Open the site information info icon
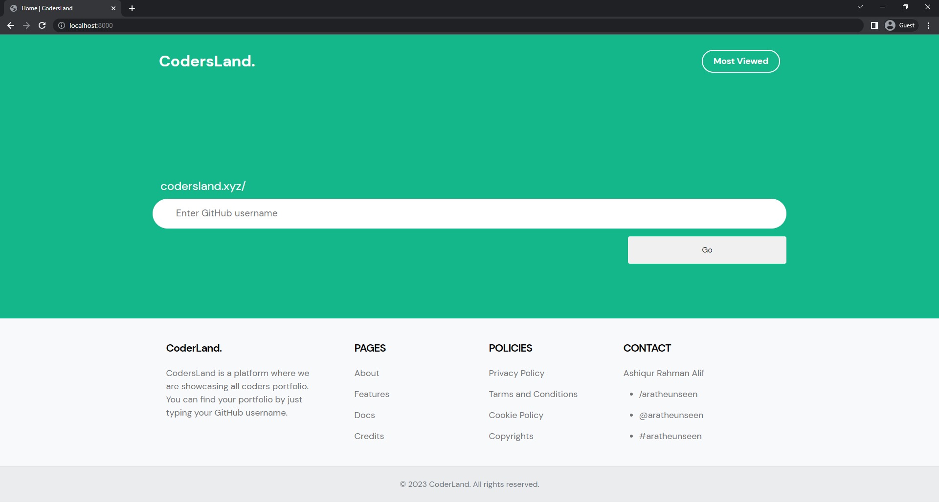 61,25
